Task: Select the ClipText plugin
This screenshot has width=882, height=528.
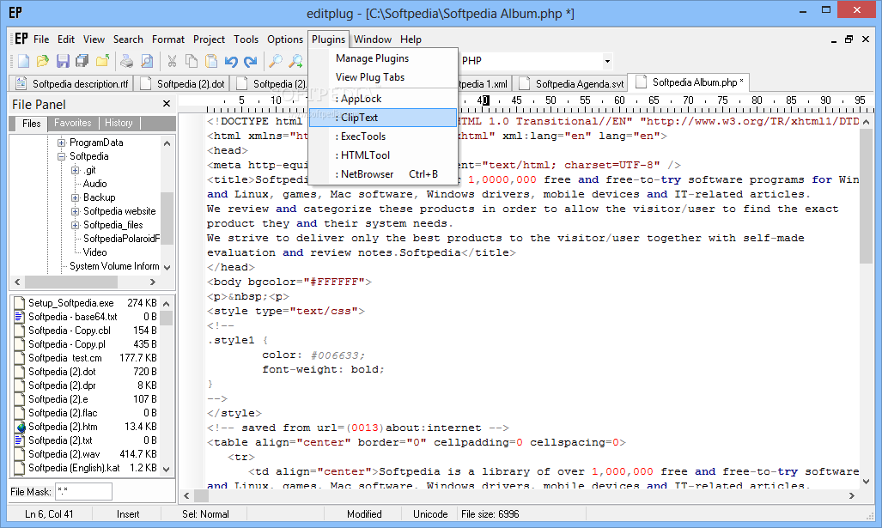Action: pos(383,118)
